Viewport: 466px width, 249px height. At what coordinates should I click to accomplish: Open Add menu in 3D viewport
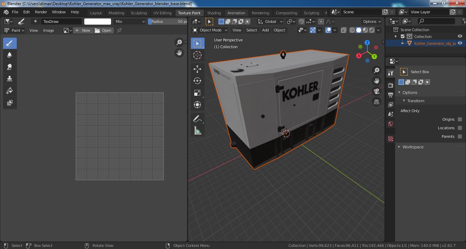click(266, 30)
